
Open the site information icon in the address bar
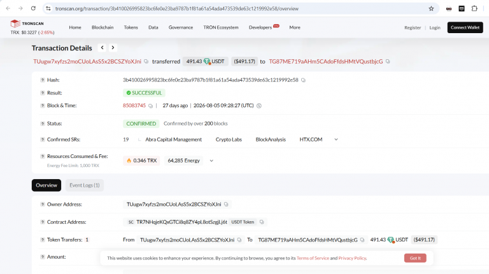click(x=48, y=8)
